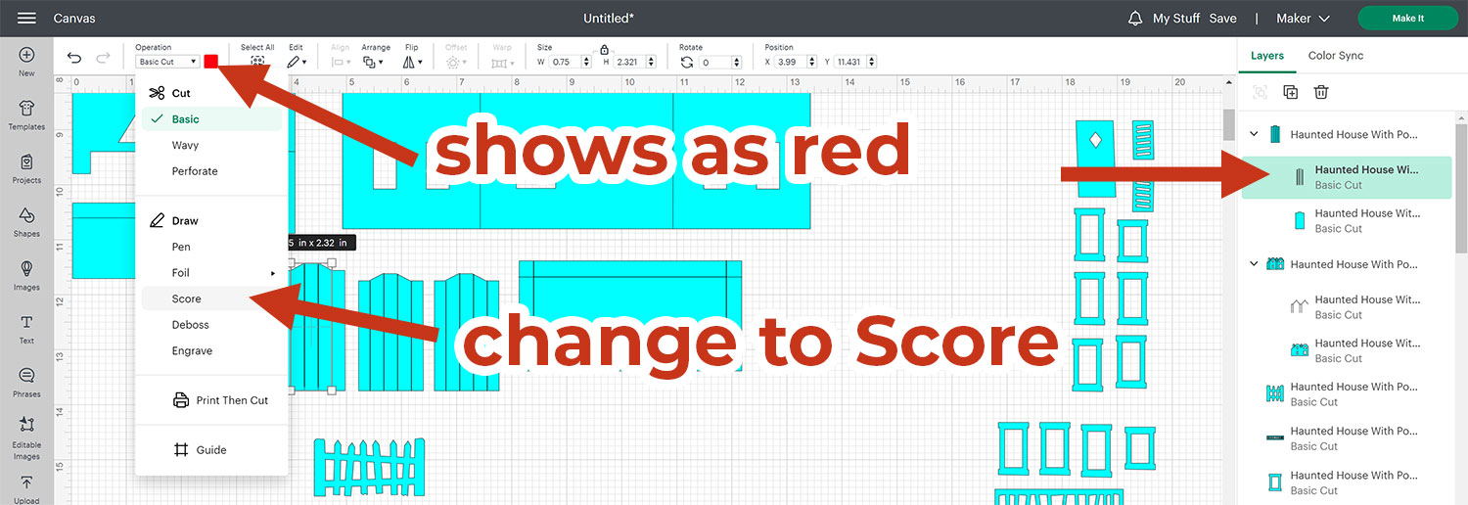Click the Y position stepper arrows
This screenshot has height=505, width=1468.
(x=872, y=62)
